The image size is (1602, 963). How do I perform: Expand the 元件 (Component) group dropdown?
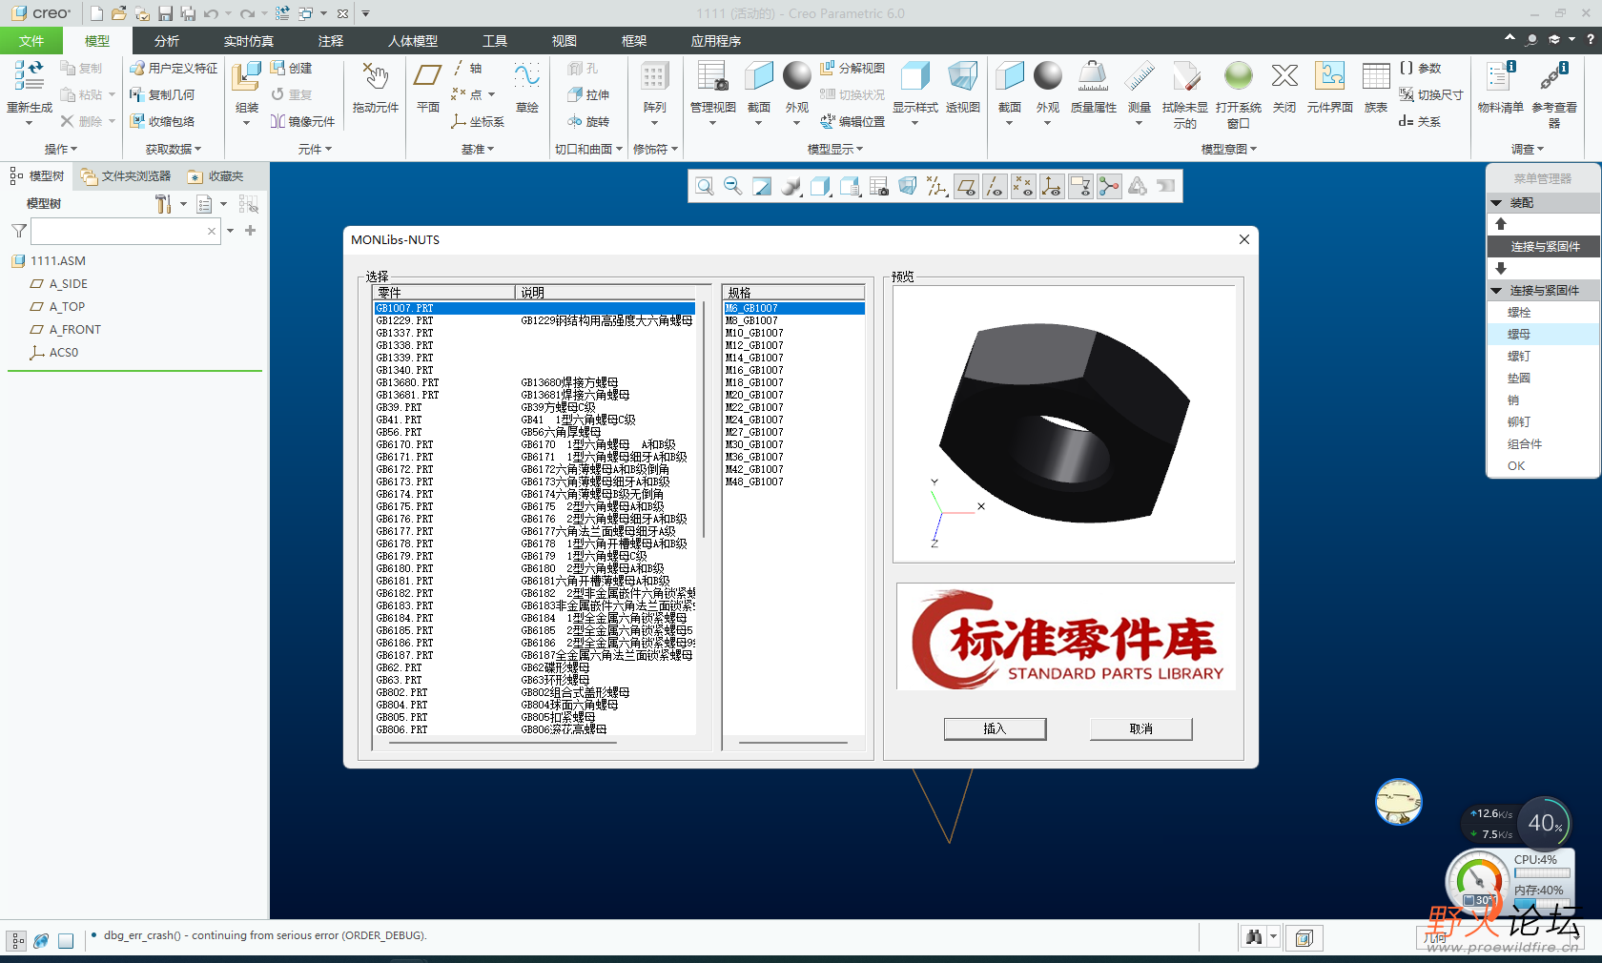point(315,149)
